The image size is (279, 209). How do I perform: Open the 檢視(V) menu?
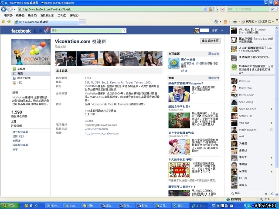click(32, 16)
